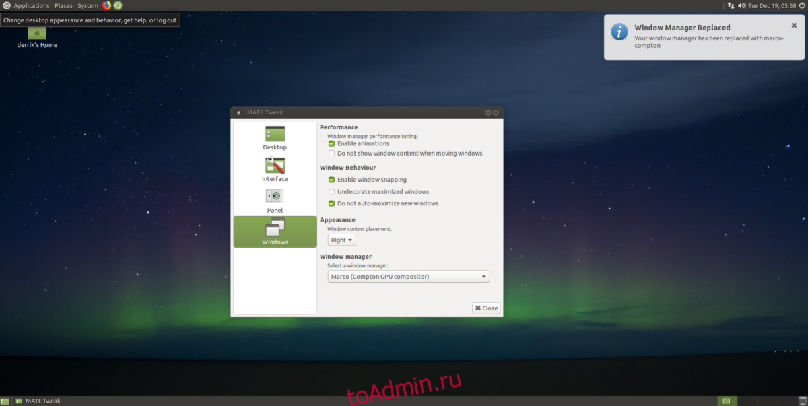Select the Windows section in sidebar
Screen dimensions: 808x406
[275, 232]
